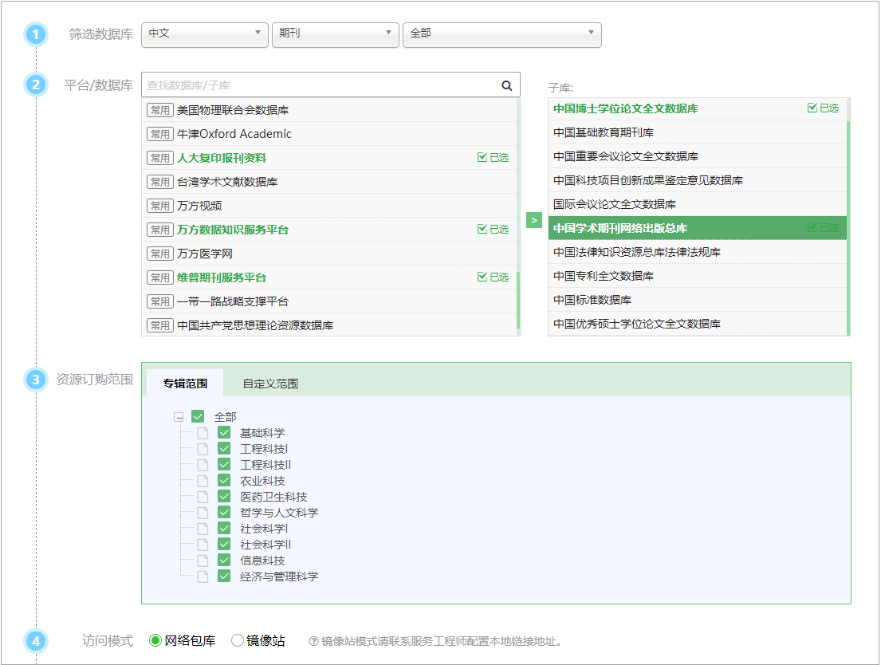This screenshot has width=881, height=665.
Task: Select sub-library 国际会议论文全文数据库
Action: [698, 204]
